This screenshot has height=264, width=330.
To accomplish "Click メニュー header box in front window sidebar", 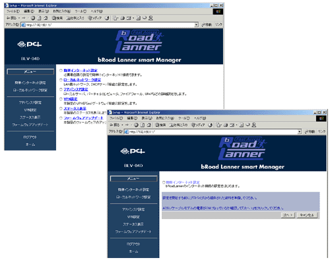I will (x=133, y=179).
